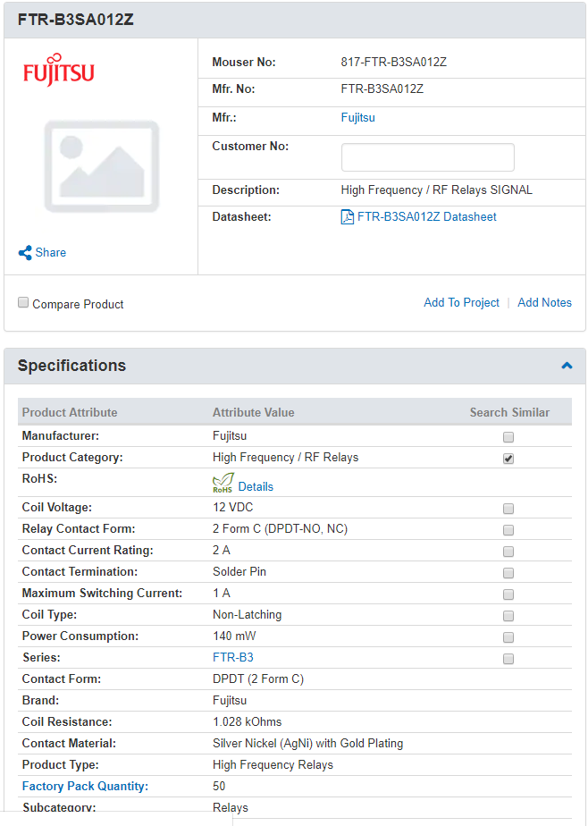
Task: Click the FTR-B3SA012Z title heading
Action: pyautogui.click(x=76, y=20)
